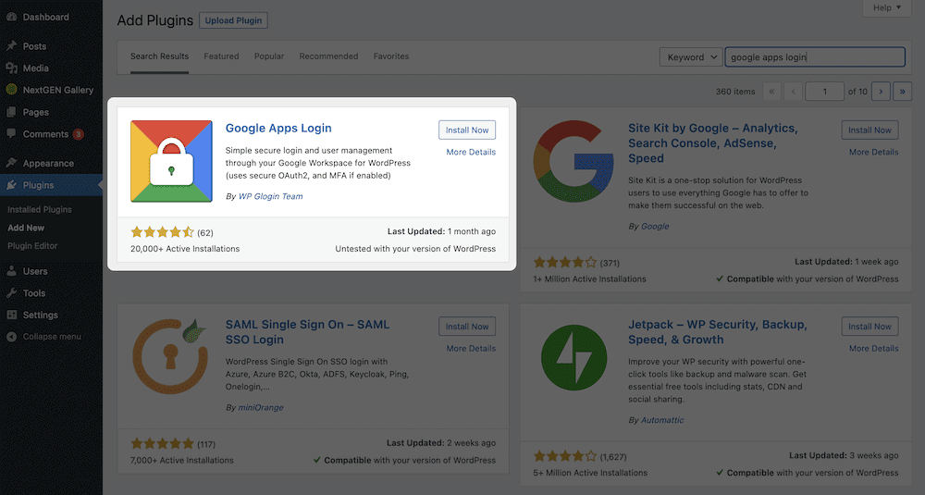This screenshot has height=495, width=925.
Task: Click the Upload Plugin button
Action: (x=234, y=20)
